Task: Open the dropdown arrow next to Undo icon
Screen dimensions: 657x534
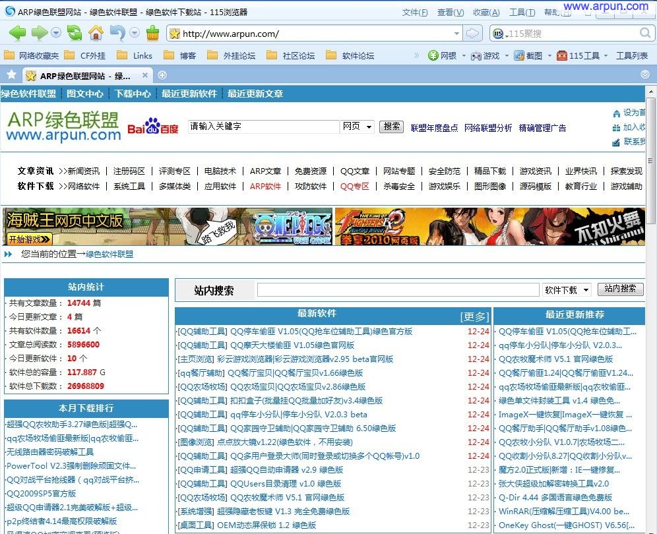Action: point(135,33)
